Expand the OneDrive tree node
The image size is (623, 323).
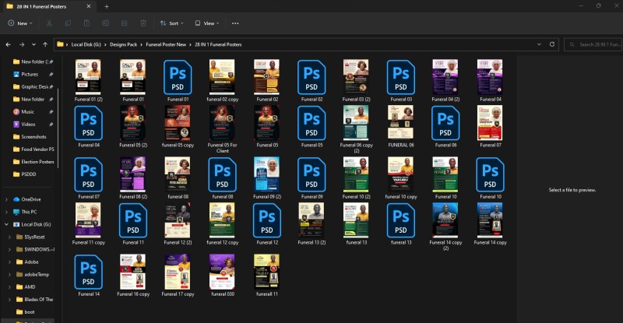pyautogui.click(x=6, y=199)
